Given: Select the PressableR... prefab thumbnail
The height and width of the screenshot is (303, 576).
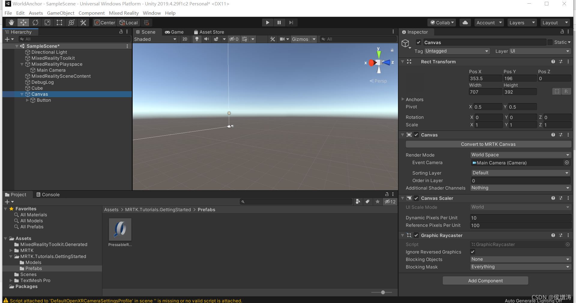Looking at the screenshot, I should click(120, 229).
